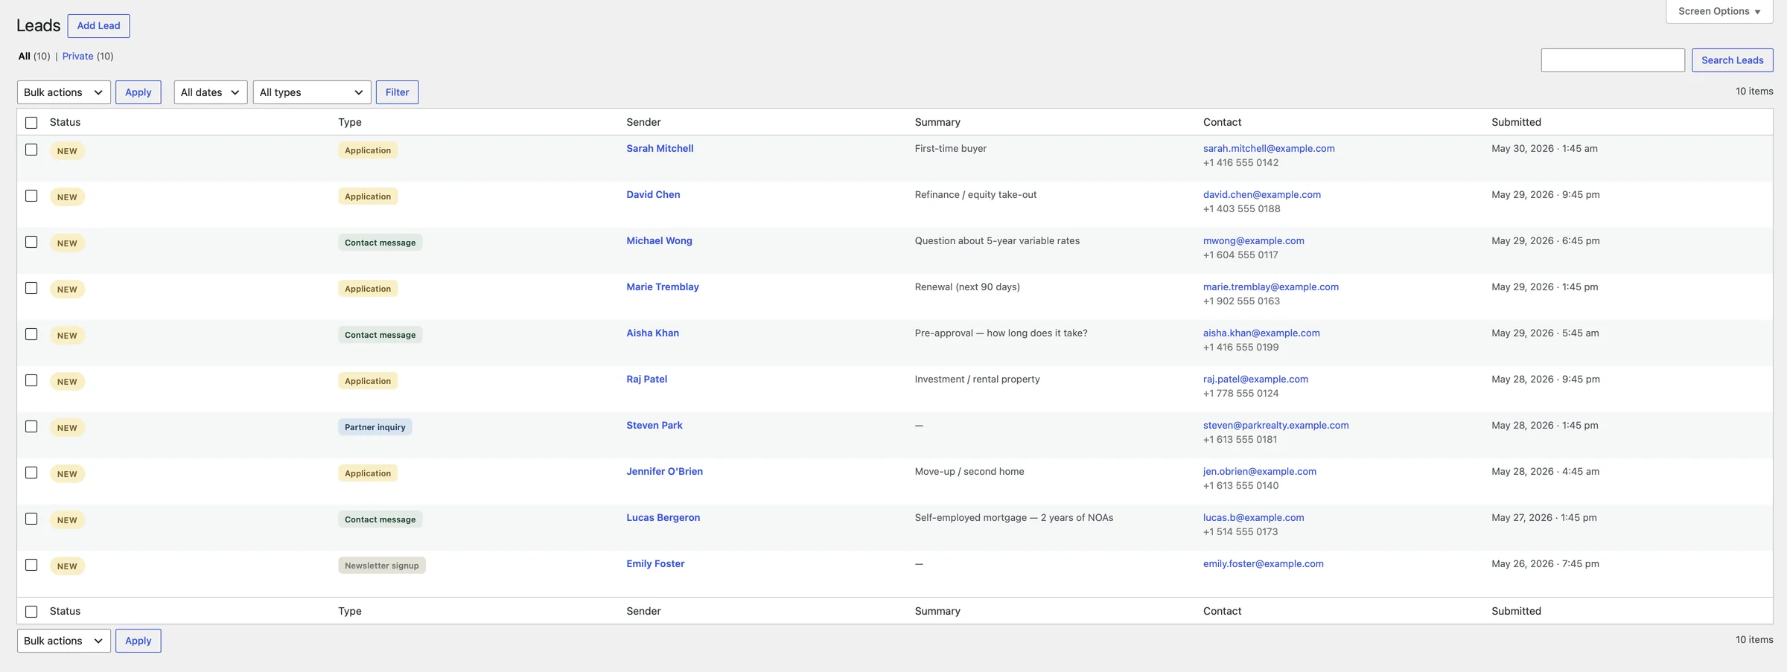The image size is (1787, 672).
Task: Open Emily Foster's lead
Action: [x=655, y=564]
